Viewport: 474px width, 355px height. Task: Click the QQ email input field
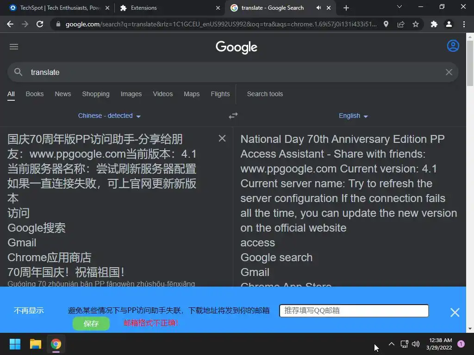tap(354, 311)
